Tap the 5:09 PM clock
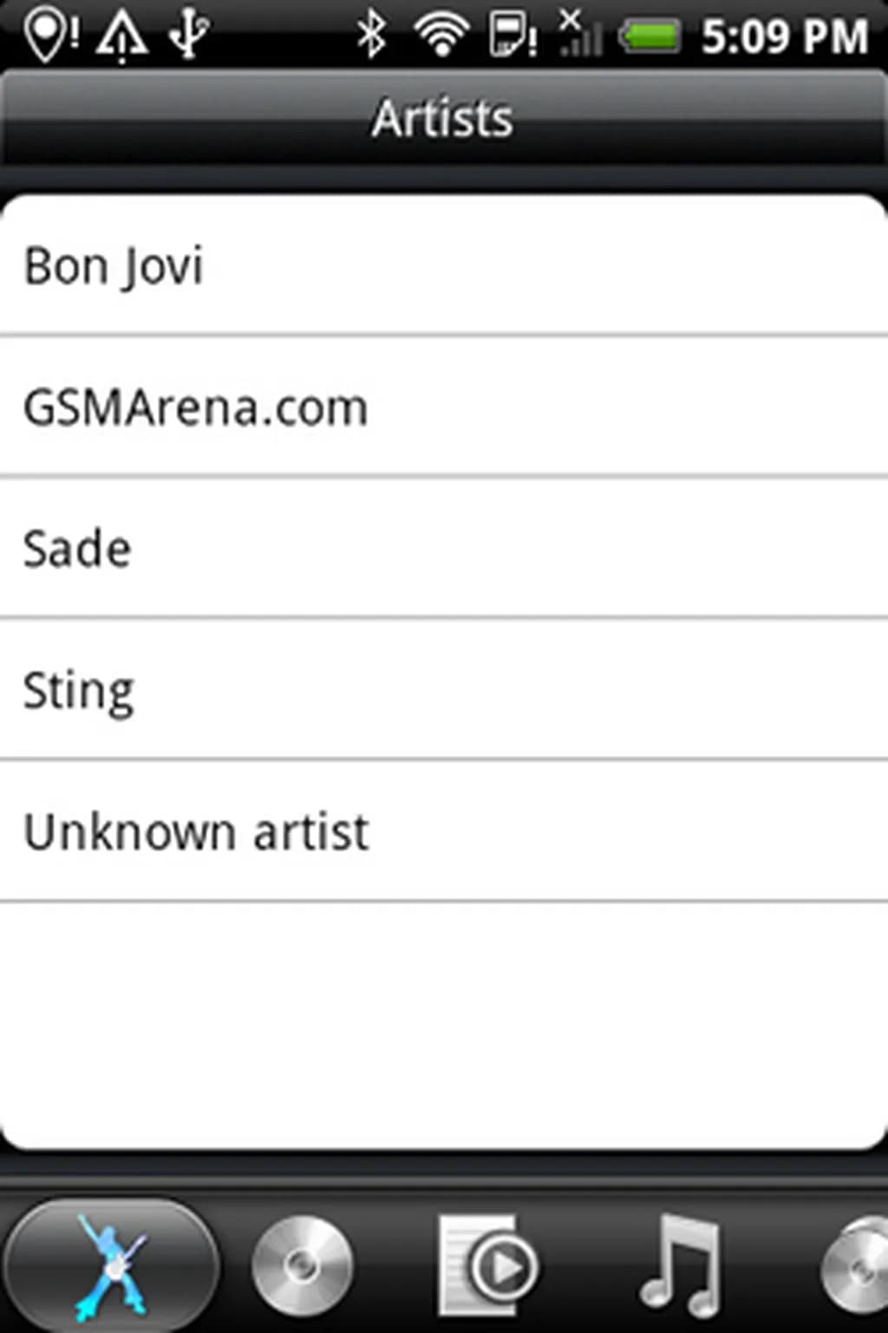Screen dimensions: 888x1333 [784, 36]
